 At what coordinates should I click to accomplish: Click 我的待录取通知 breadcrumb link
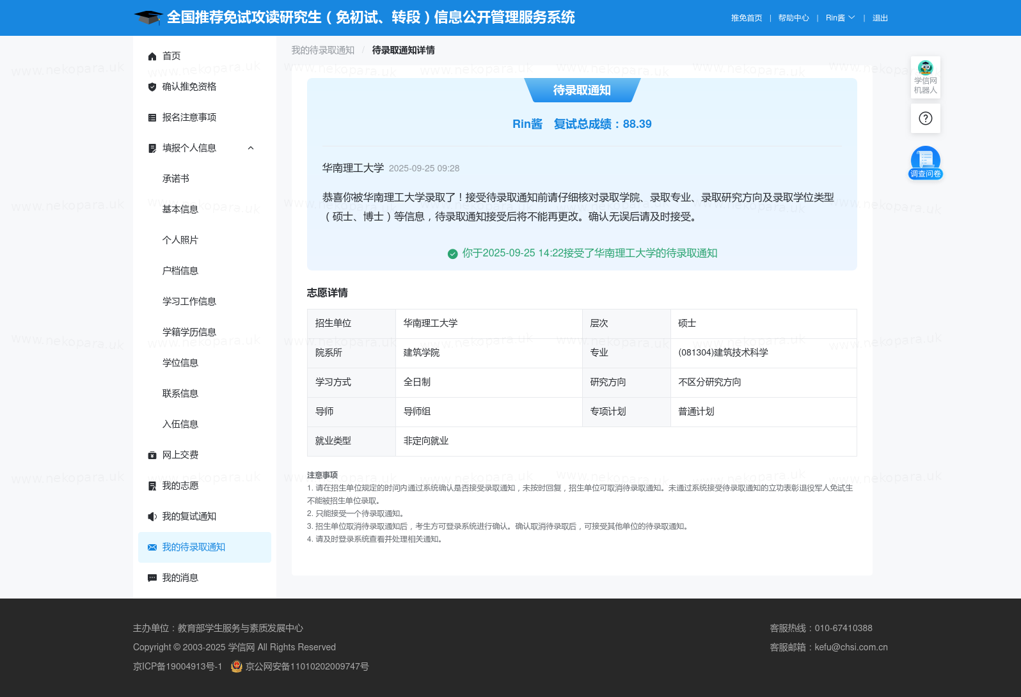(322, 51)
